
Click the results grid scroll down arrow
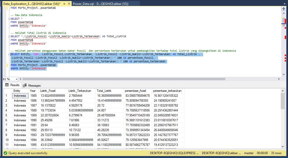283,146
